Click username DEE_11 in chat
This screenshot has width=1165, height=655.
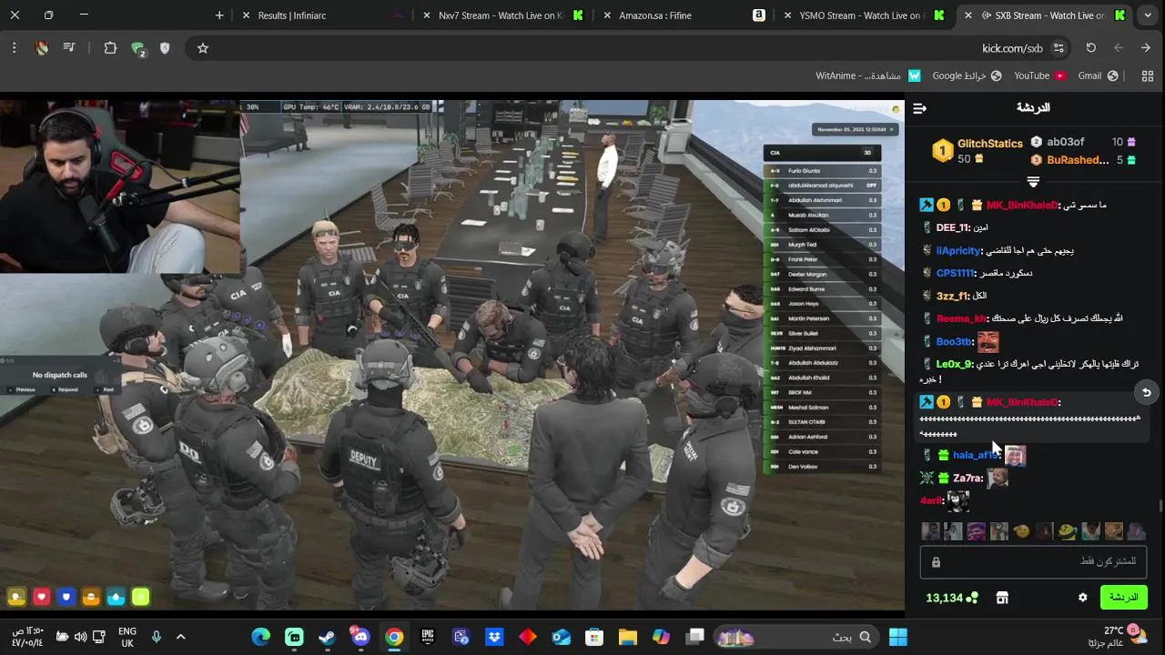pos(952,227)
